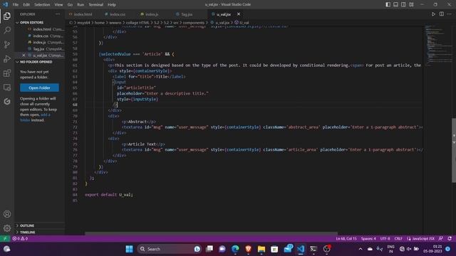The height and width of the screenshot is (256, 456).
Task: Click the editor horizontal scrollbar
Action: 211,233
